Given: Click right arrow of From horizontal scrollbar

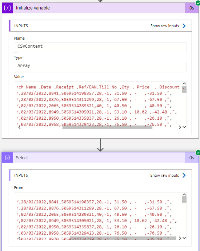Looking at the screenshot, I should pyautogui.click(x=180, y=238).
